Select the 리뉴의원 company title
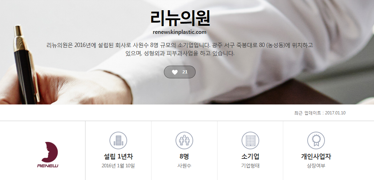The image size is (374, 180). 180,18
